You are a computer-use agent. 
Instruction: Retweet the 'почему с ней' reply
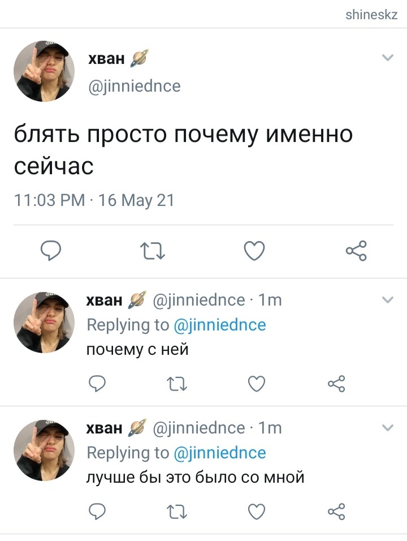click(177, 384)
